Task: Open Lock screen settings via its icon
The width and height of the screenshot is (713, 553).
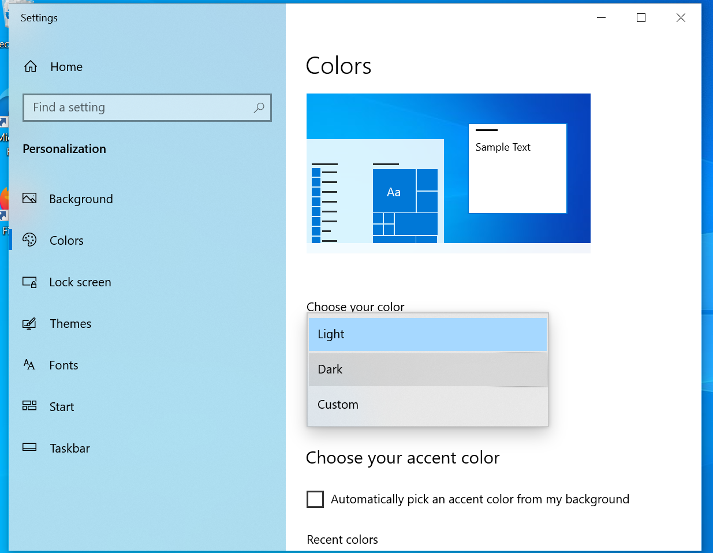Action: [x=29, y=282]
